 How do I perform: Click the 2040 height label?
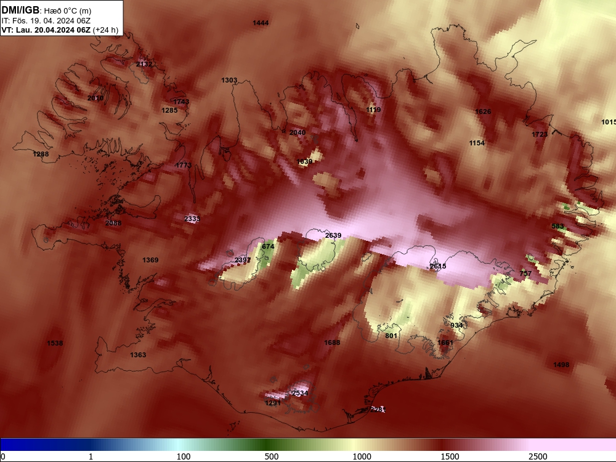click(x=298, y=132)
